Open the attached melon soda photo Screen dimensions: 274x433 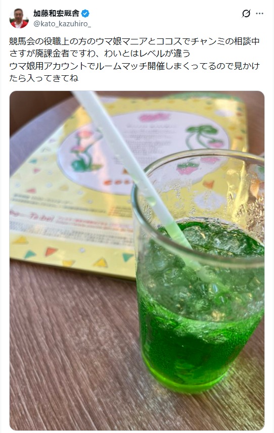137,260
